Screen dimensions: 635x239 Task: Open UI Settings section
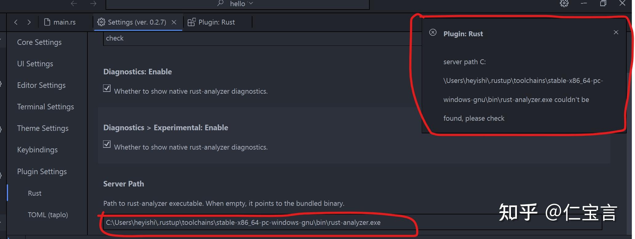[35, 64]
